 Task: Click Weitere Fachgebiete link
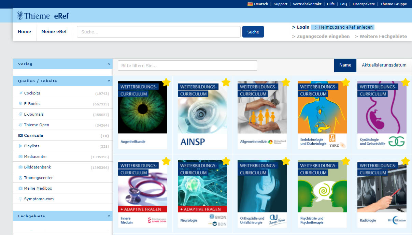coord(381,36)
